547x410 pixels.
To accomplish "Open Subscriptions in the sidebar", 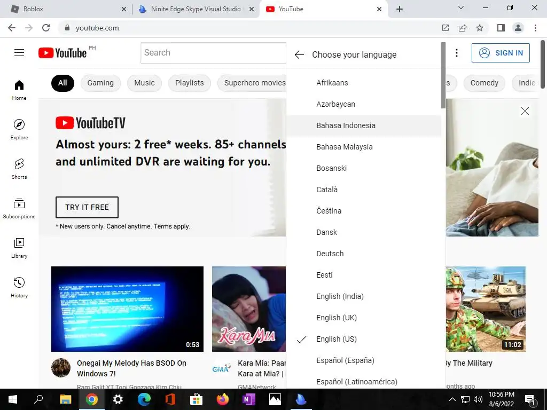I will pos(19,208).
